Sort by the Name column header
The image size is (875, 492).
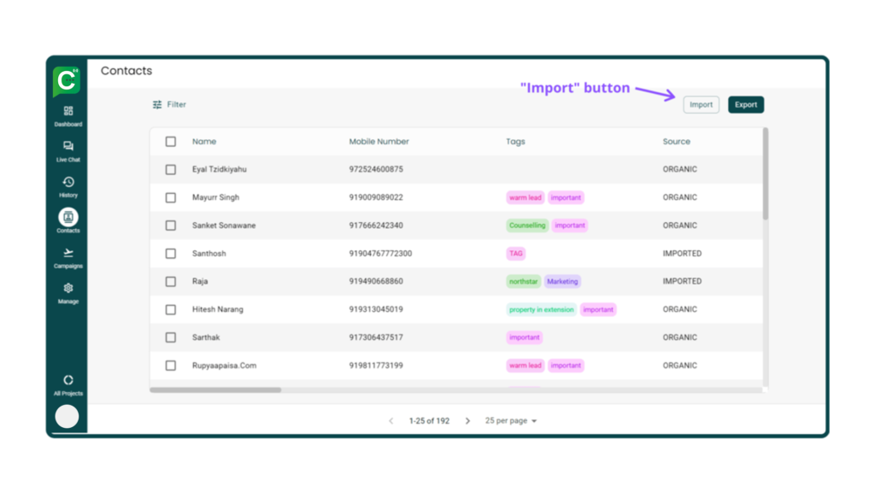(204, 142)
